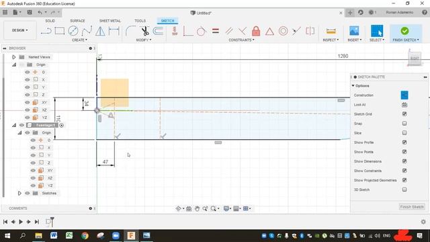Open the MODIFY dropdown menu
The width and height of the screenshot is (430, 242).
(143, 40)
